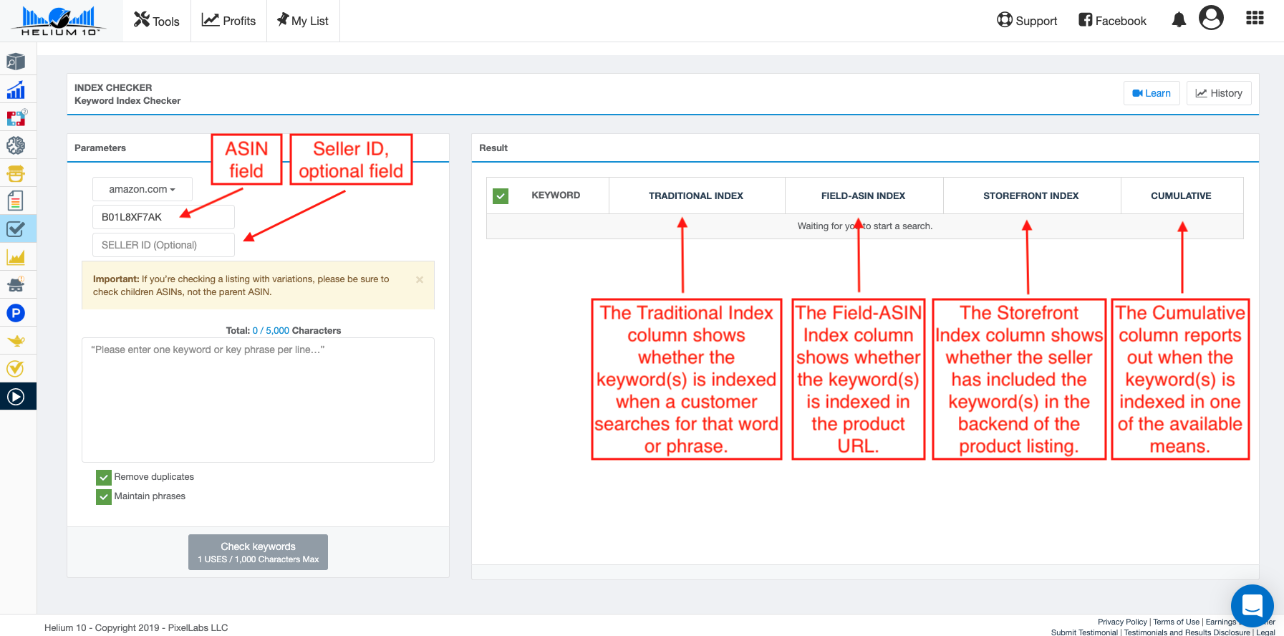Screen dimensions: 1284x636
Task: Click the play button icon in sidebar
Action: pos(16,396)
